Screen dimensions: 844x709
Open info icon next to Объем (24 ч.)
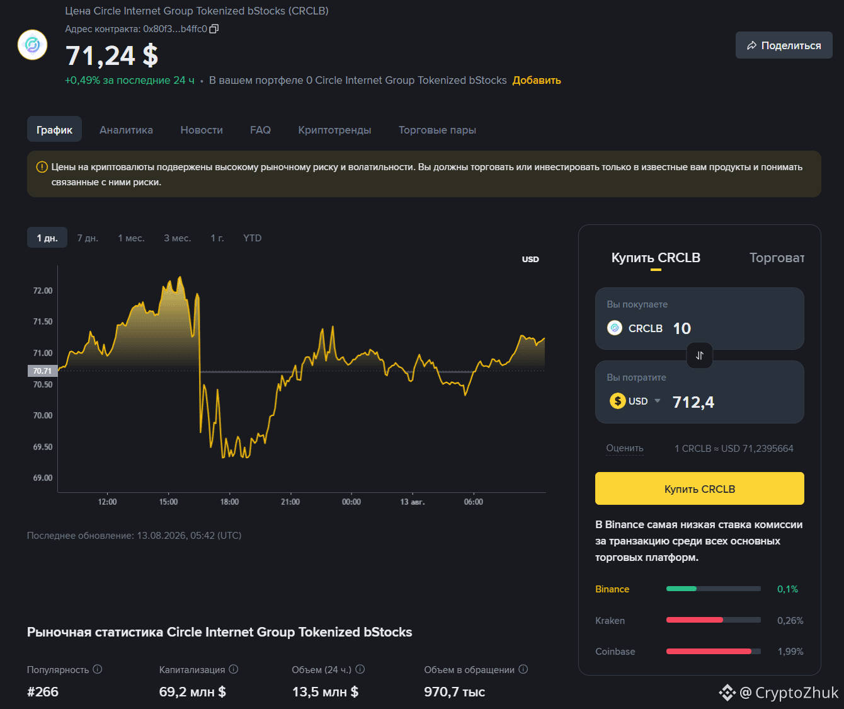pyautogui.click(x=360, y=669)
